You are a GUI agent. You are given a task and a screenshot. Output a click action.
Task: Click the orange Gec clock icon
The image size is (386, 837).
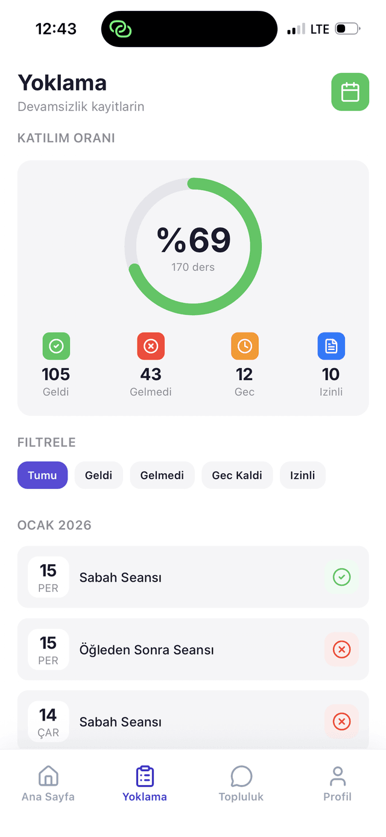click(244, 346)
